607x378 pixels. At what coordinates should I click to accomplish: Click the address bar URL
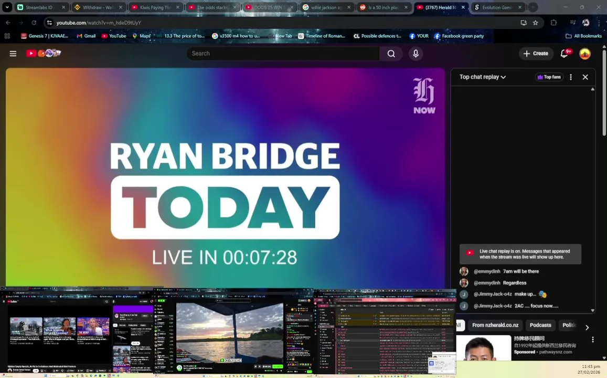(99, 23)
